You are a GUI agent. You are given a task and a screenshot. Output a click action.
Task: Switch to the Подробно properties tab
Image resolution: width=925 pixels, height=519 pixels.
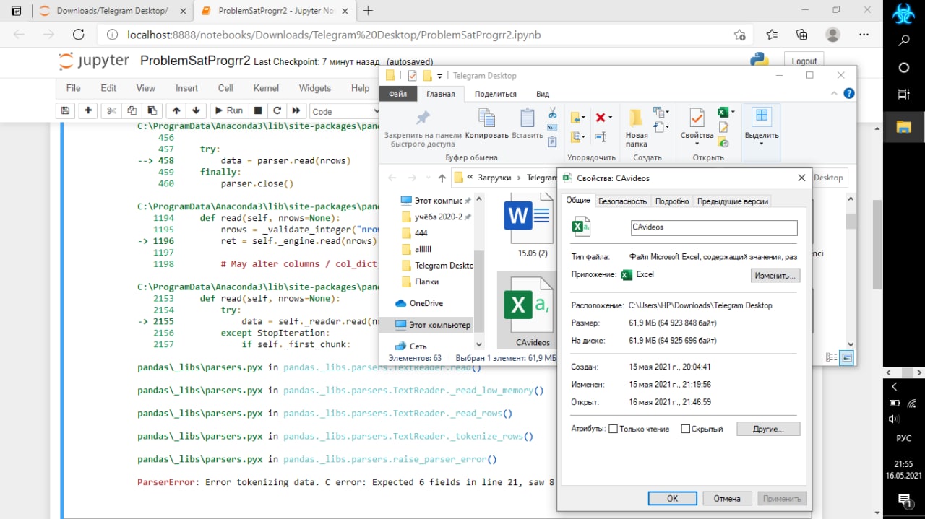(x=672, y=201)
